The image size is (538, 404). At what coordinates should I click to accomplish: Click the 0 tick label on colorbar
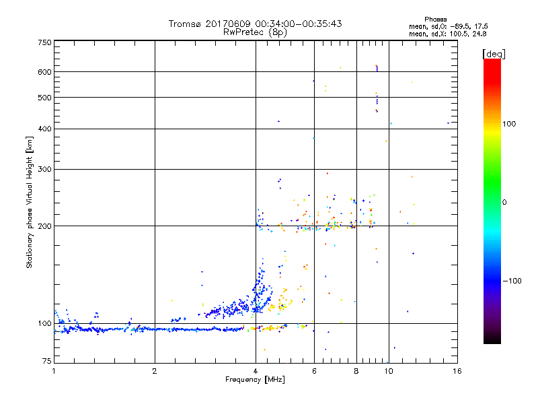[506, 202]
